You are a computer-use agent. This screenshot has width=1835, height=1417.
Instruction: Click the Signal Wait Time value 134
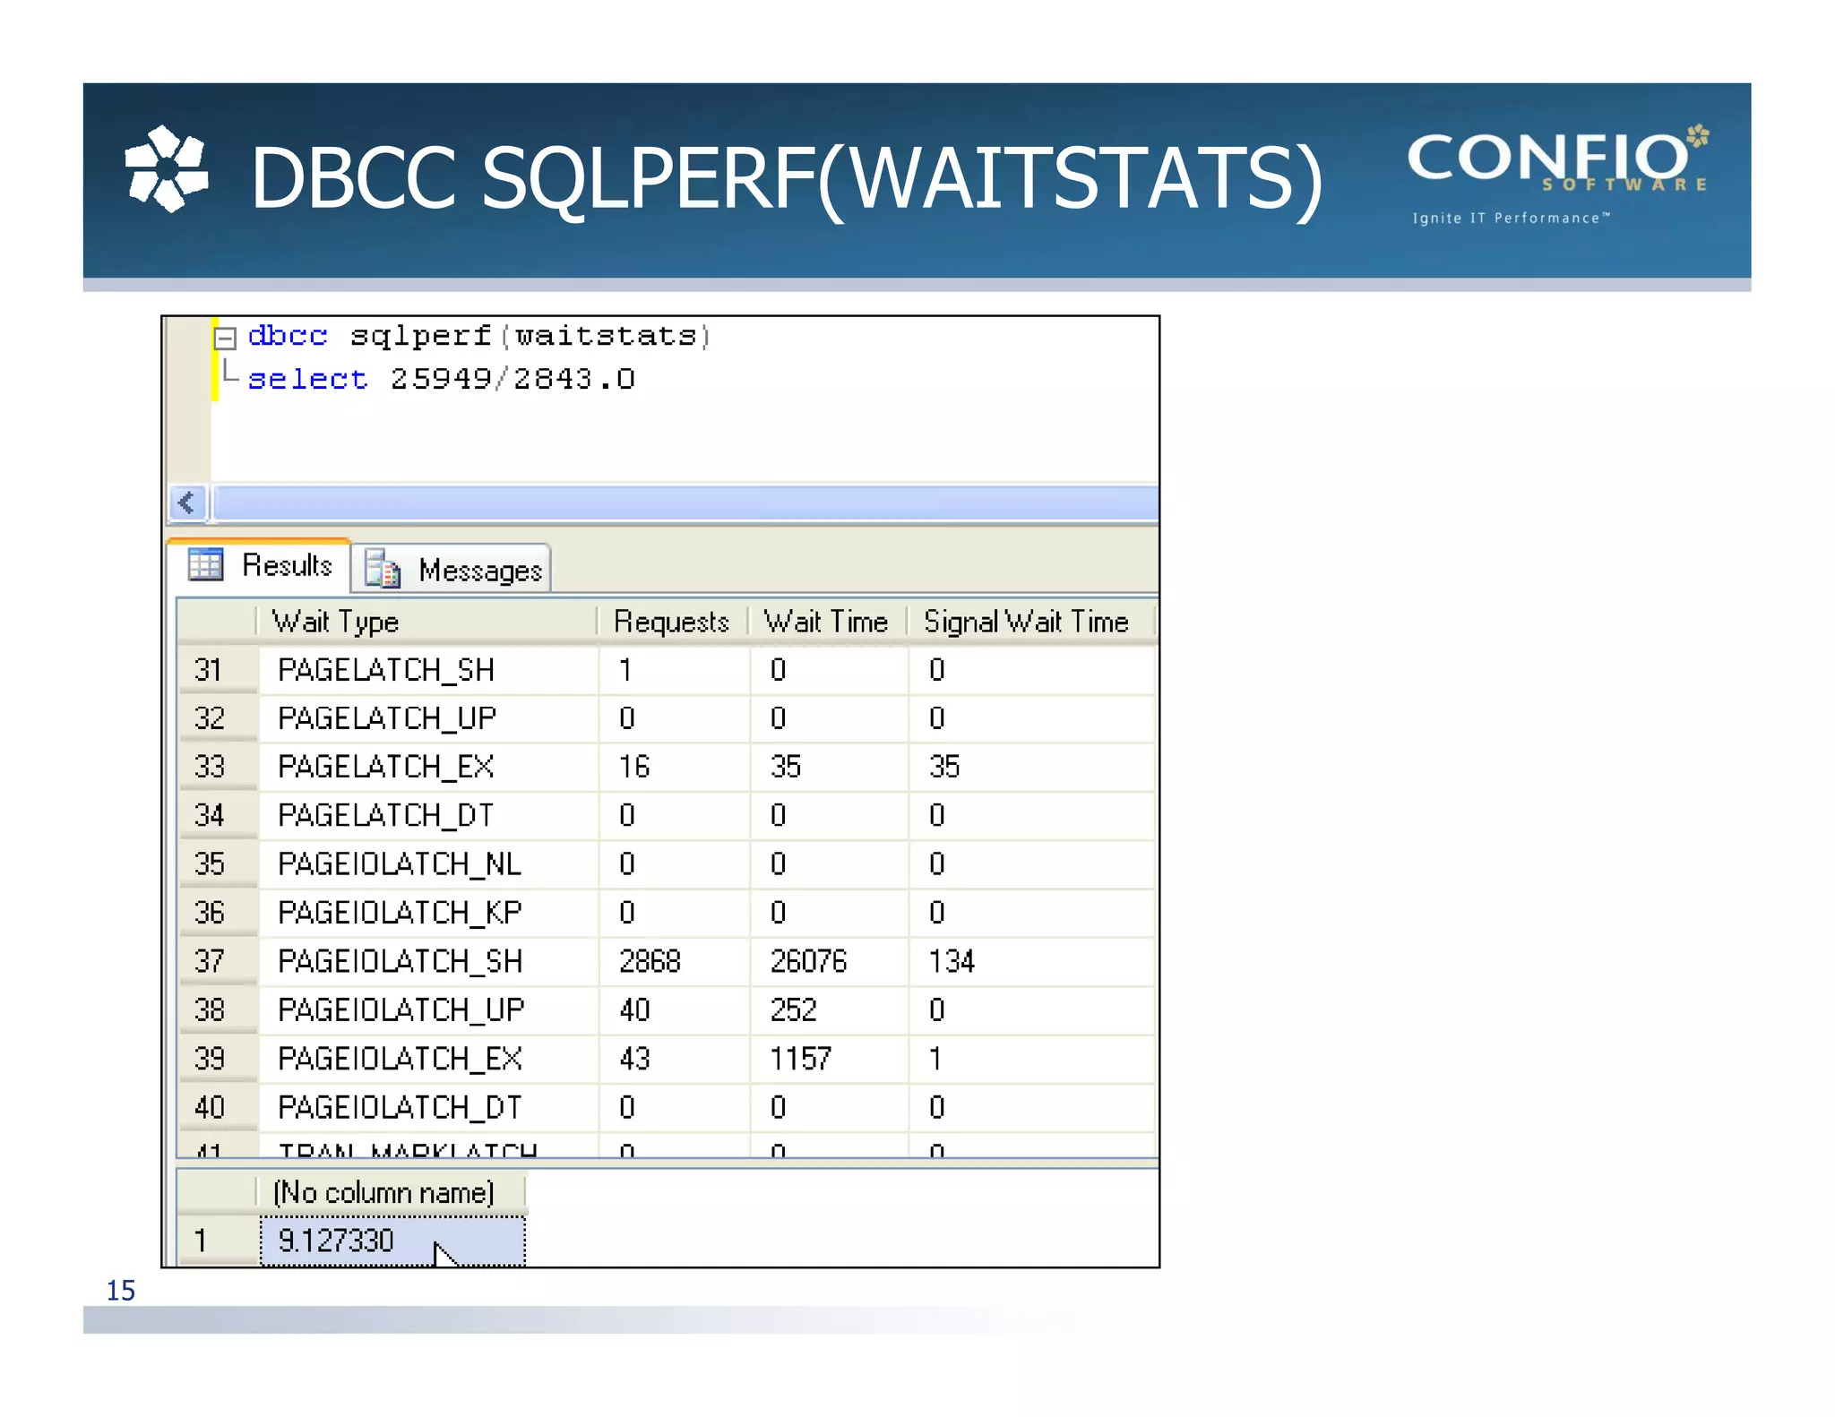click(1030, 961)
